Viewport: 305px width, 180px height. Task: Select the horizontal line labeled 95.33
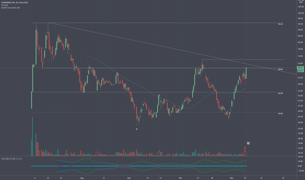pyautogui.click(x=157, y=23)
